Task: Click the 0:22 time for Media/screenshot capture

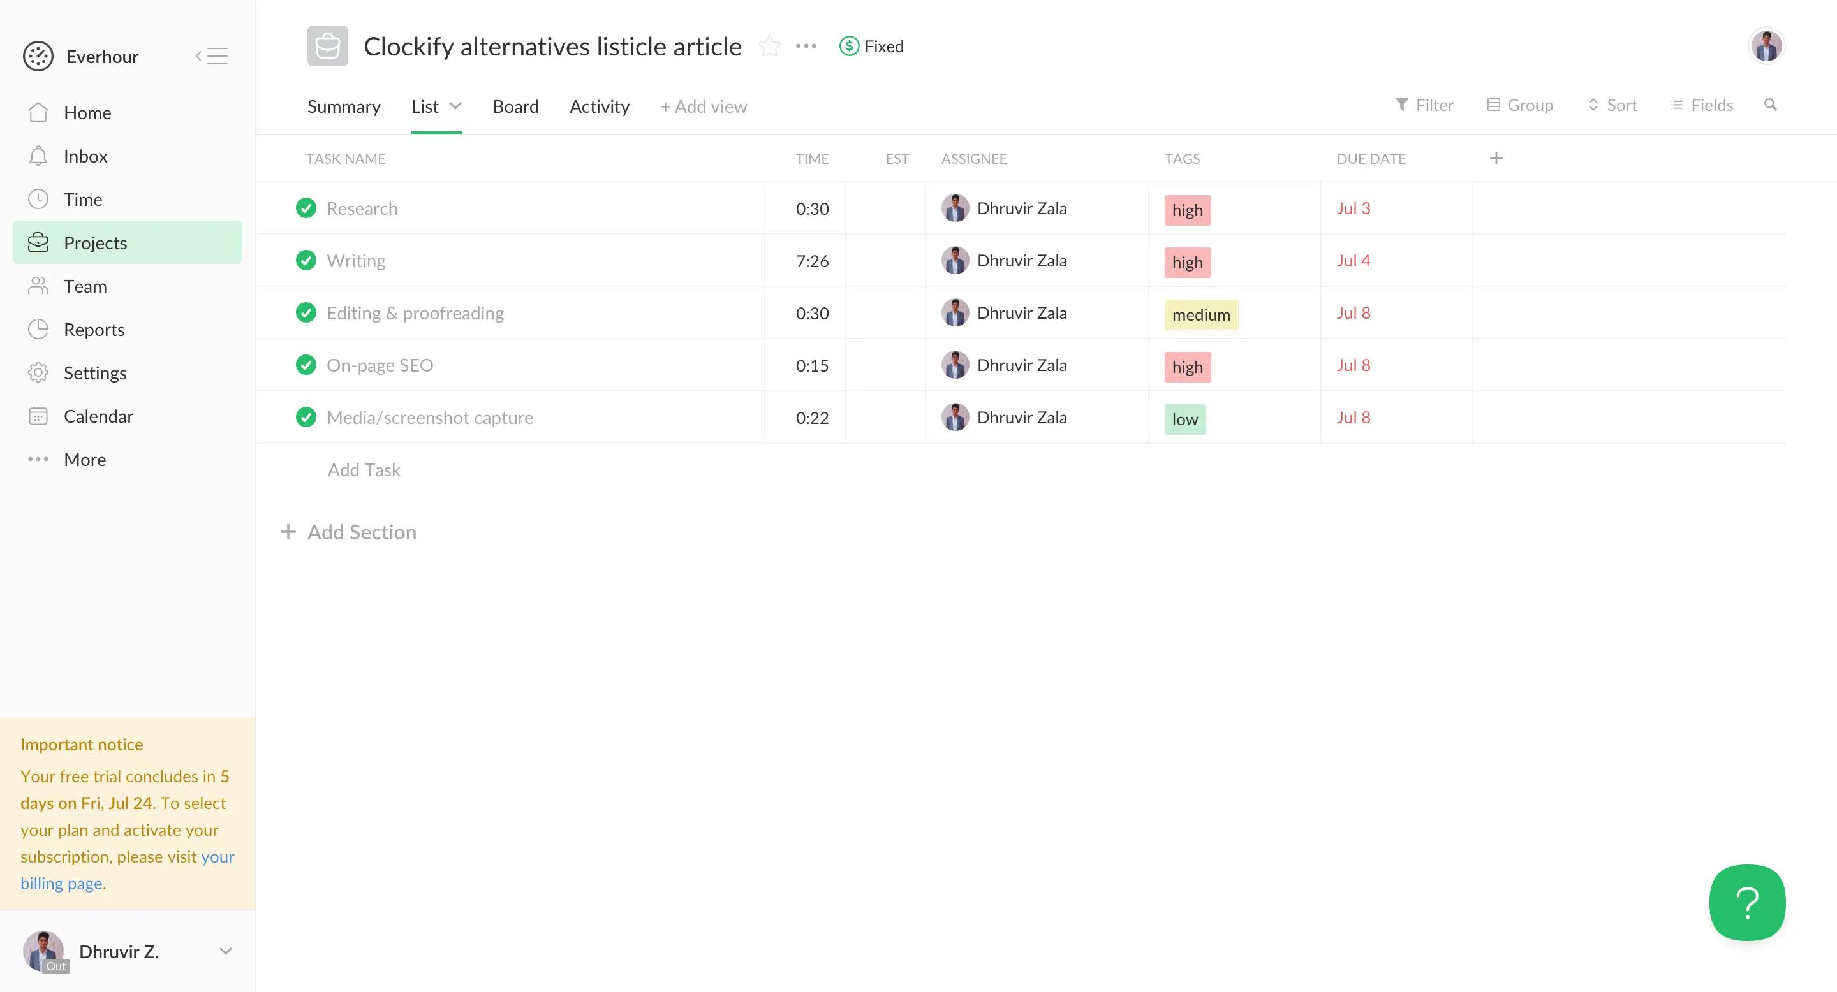Action: point(812,418)
